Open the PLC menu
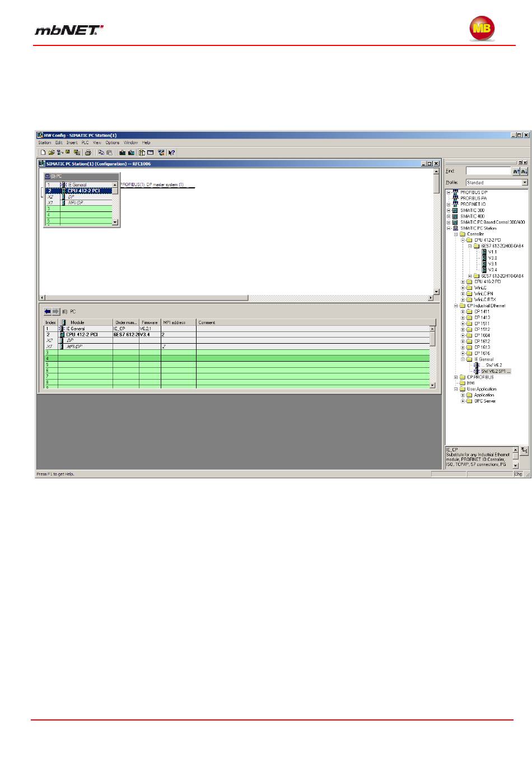Viewport: 532px width, 762px height. tap(85, 143)
